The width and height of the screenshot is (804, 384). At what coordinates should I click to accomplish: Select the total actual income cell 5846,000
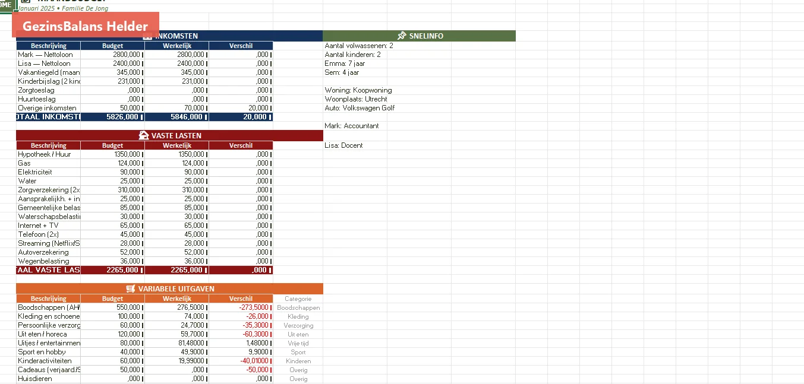pyautogui.click(x=176, y=117)
